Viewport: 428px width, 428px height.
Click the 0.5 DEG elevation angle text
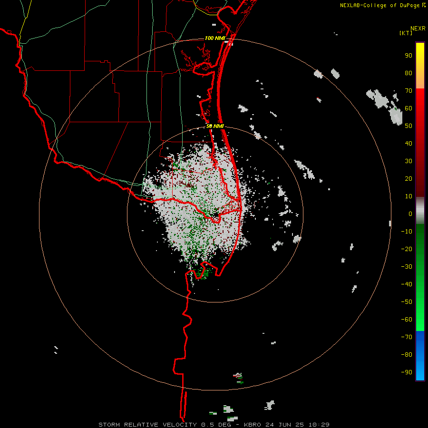[x=216, y=425]
